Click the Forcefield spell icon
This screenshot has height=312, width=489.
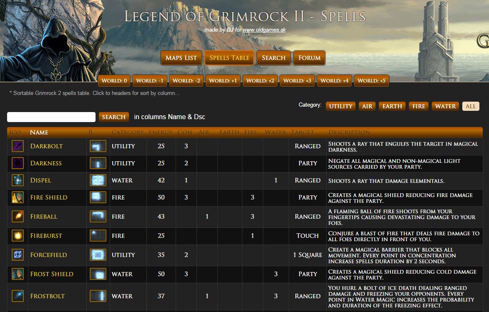click(x=18, y=255)
